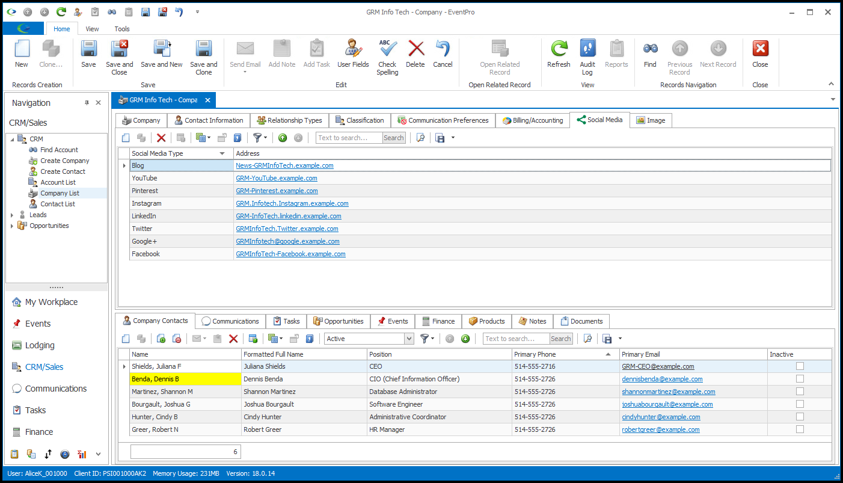Viewport: 843px width, 483px height.
Task: Click the Find binoculars icon in the ribbon
Action: tap(650, 49)
